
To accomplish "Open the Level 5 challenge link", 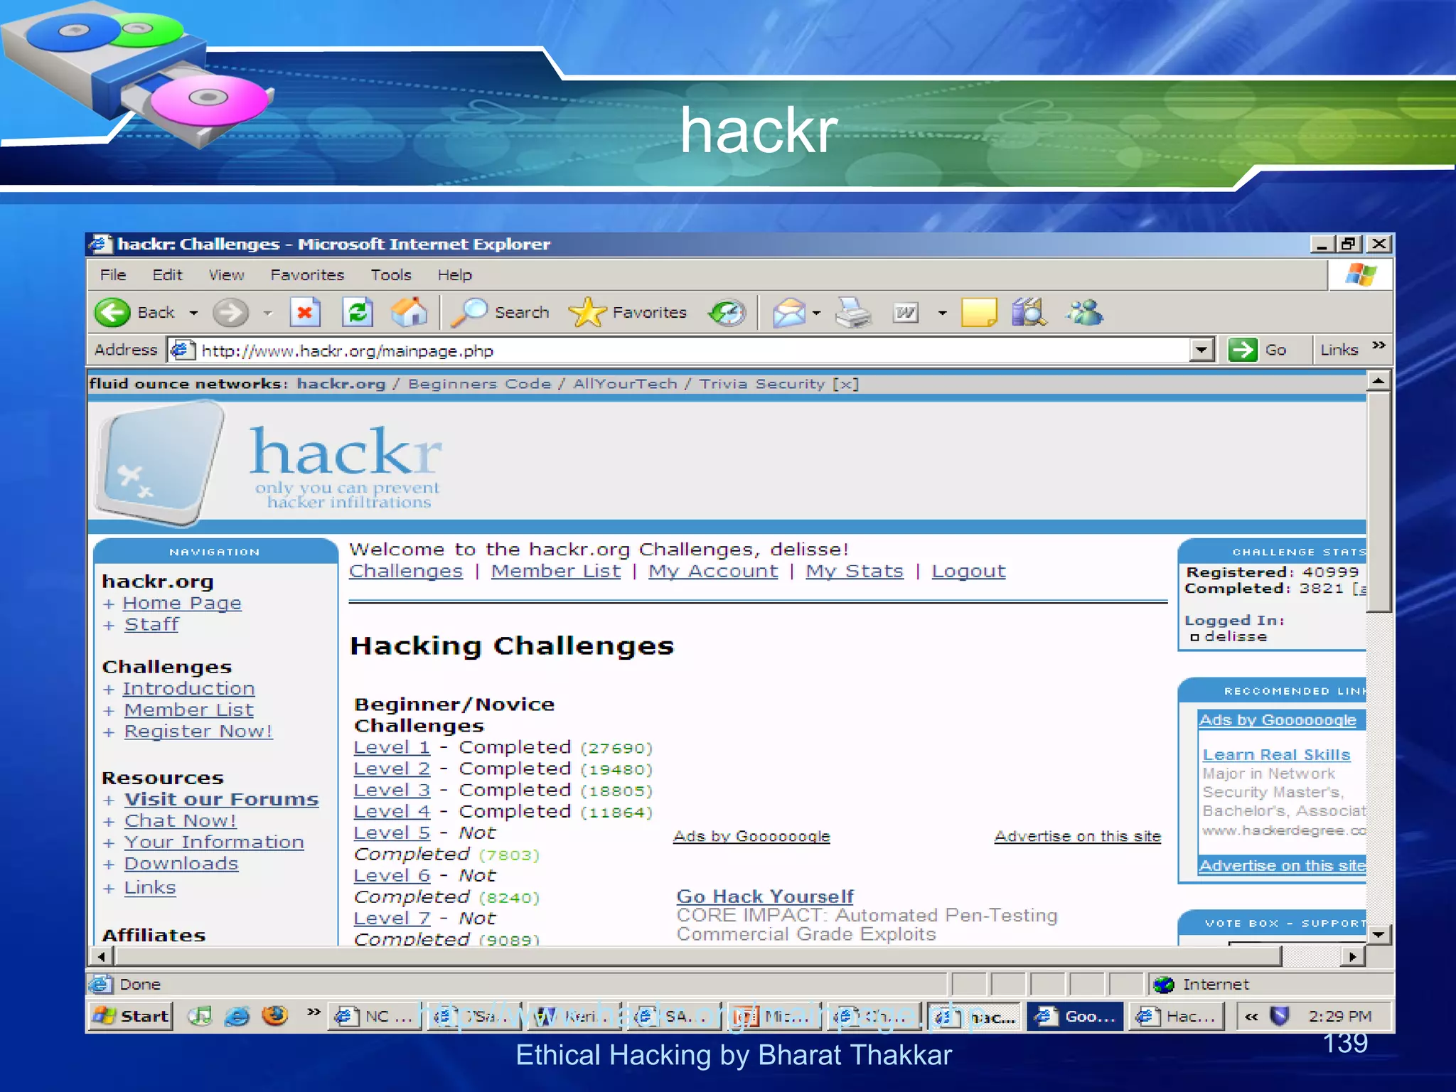I will pos(392,833).
